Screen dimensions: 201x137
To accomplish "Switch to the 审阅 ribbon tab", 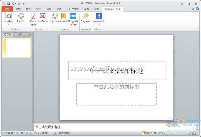I will pos(86,9).
